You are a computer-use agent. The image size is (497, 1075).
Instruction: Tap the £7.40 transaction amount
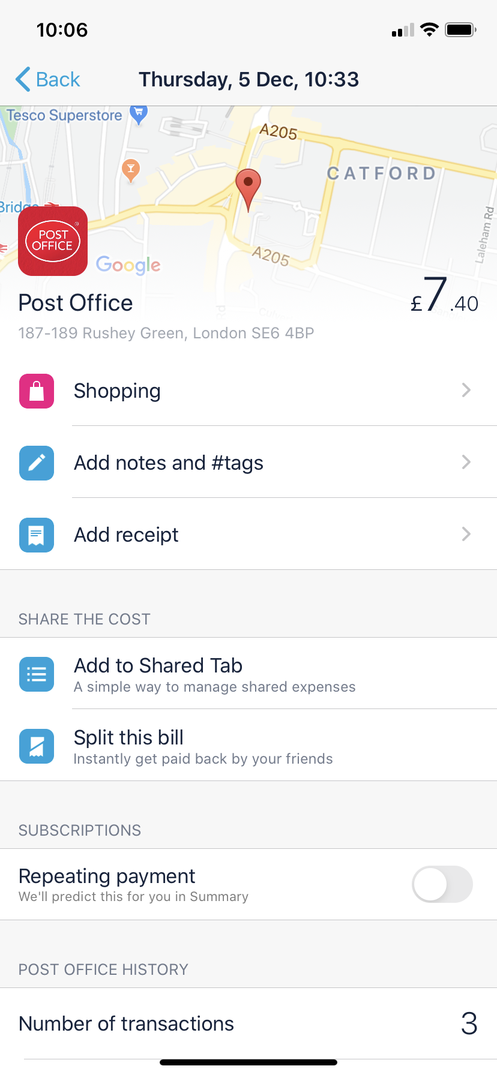444,296
